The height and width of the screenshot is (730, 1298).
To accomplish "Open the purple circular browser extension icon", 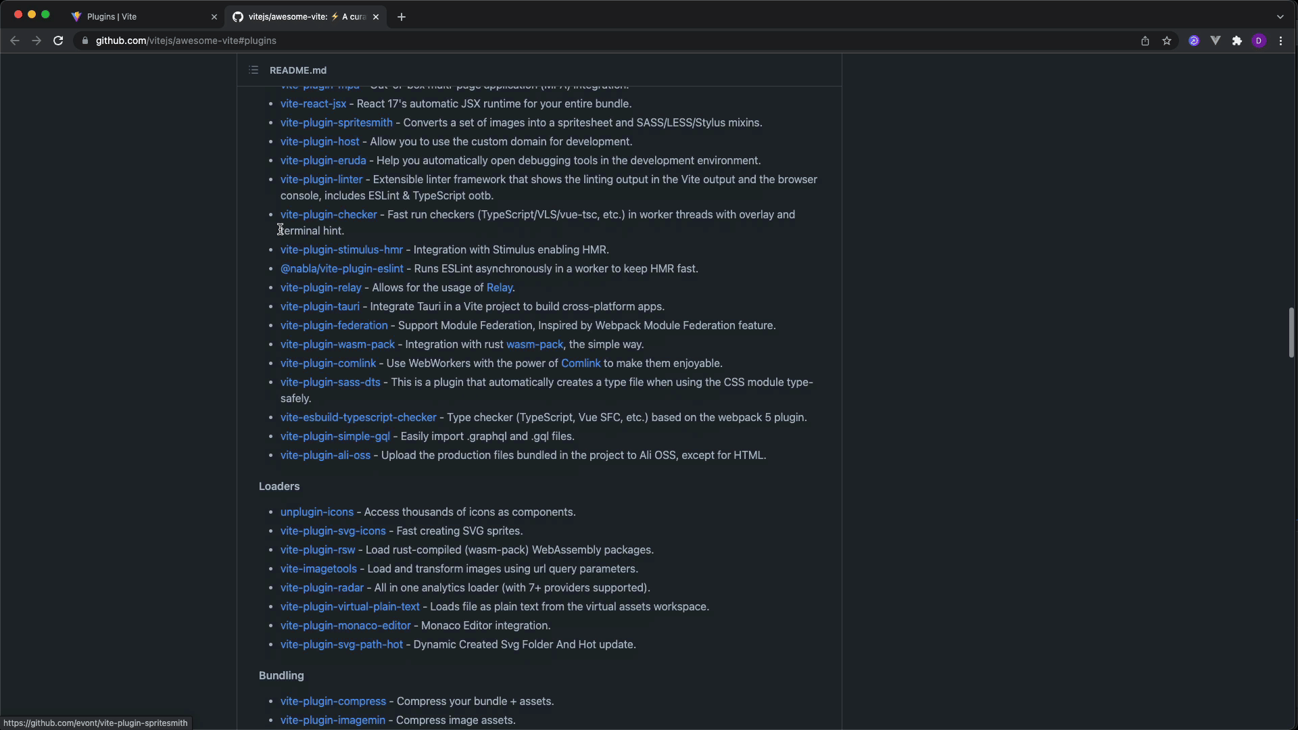I will click(x=1194, y=41).
